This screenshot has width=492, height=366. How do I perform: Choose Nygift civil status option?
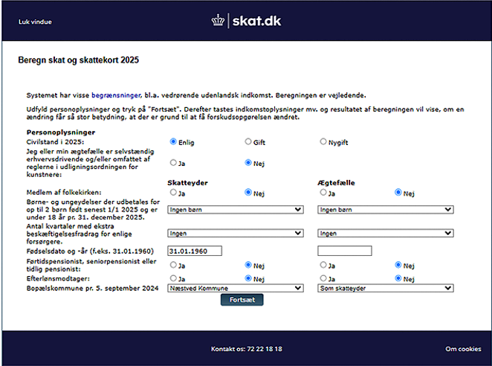[x=323, y=141]
